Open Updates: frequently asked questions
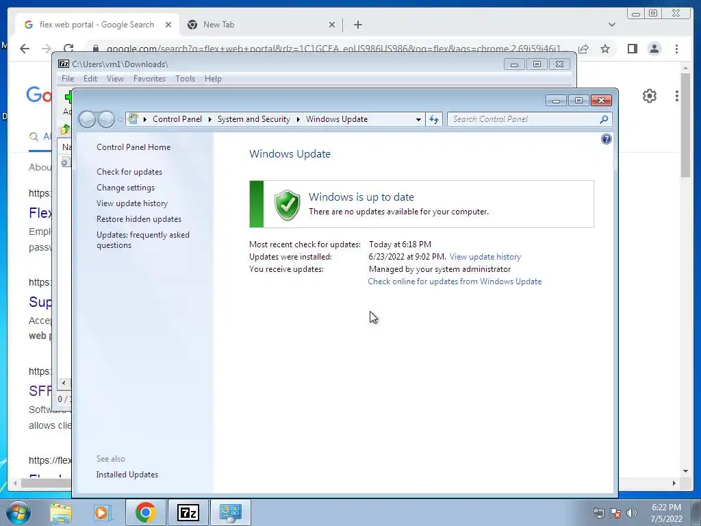 (x=142, y=240)
